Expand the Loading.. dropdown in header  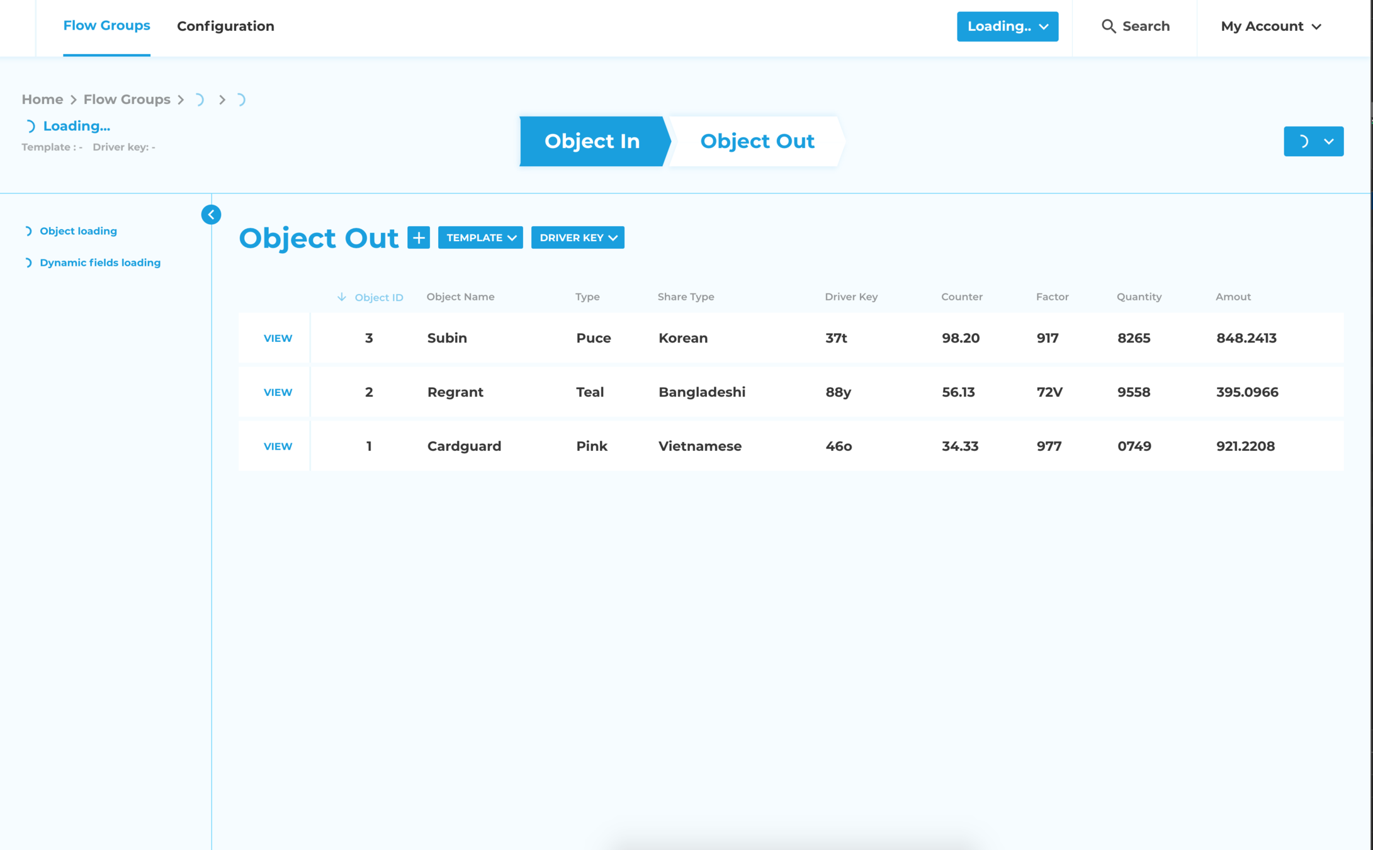[x=1007, y=26]
